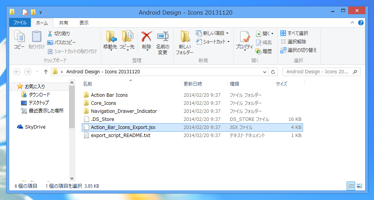The image size is (374, 200).
Task: Click the quick access New folder icon
Action: 33,12
